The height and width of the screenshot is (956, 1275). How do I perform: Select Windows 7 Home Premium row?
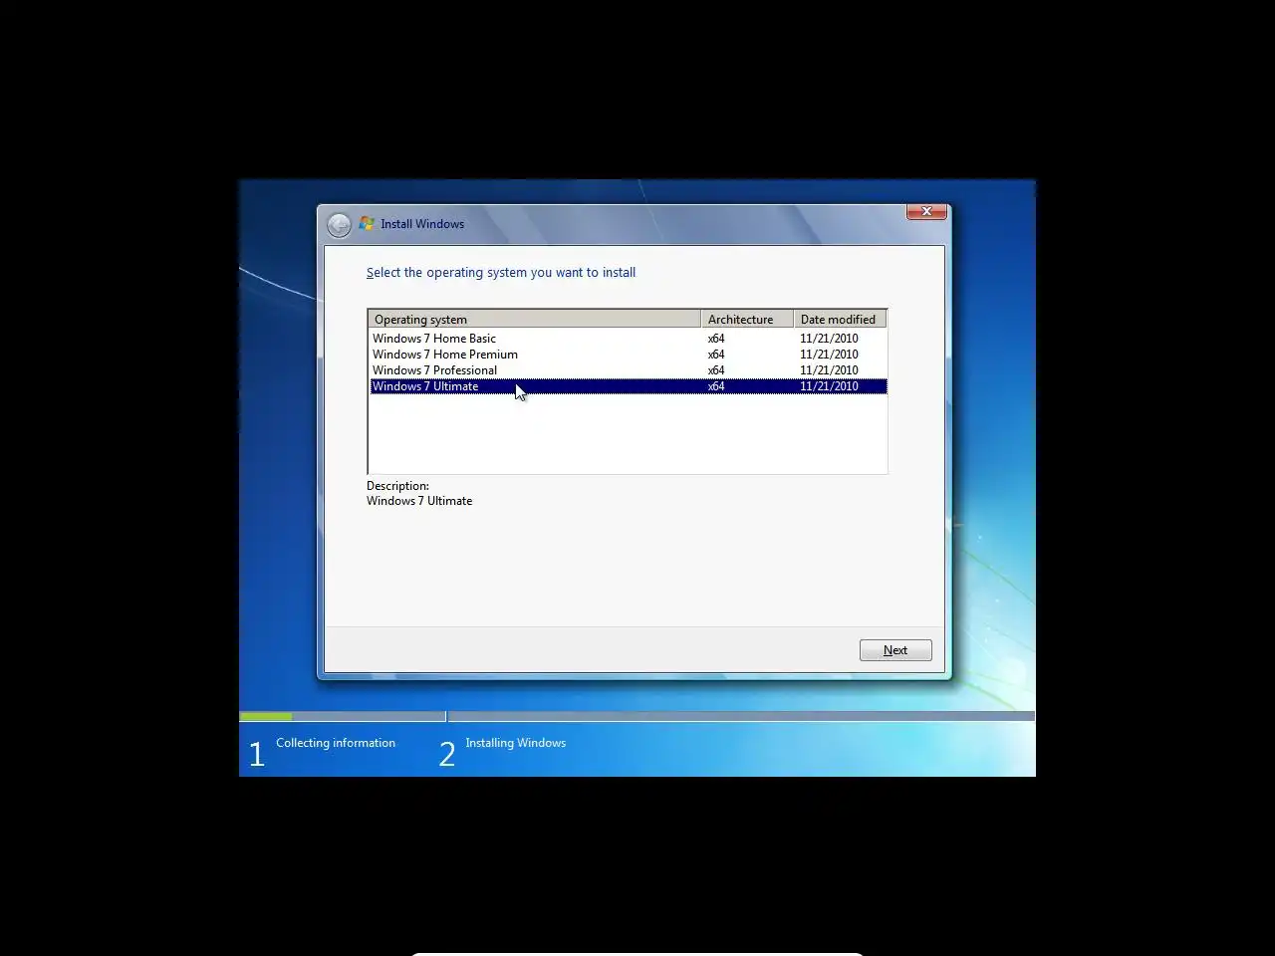(x=628, y=355)
